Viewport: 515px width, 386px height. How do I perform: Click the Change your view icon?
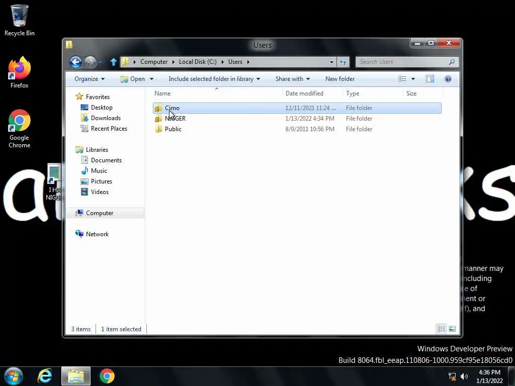[402, 79]
